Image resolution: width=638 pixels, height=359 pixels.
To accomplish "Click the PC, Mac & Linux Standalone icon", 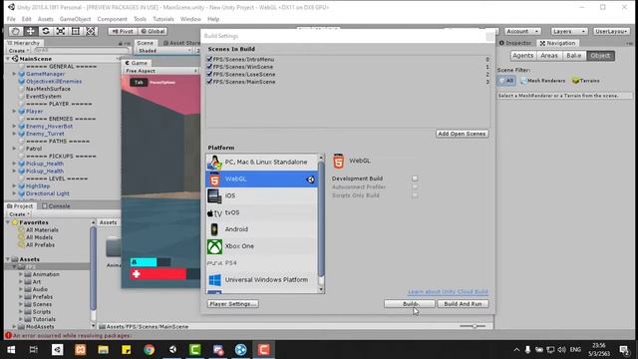I will click(214, 162).
